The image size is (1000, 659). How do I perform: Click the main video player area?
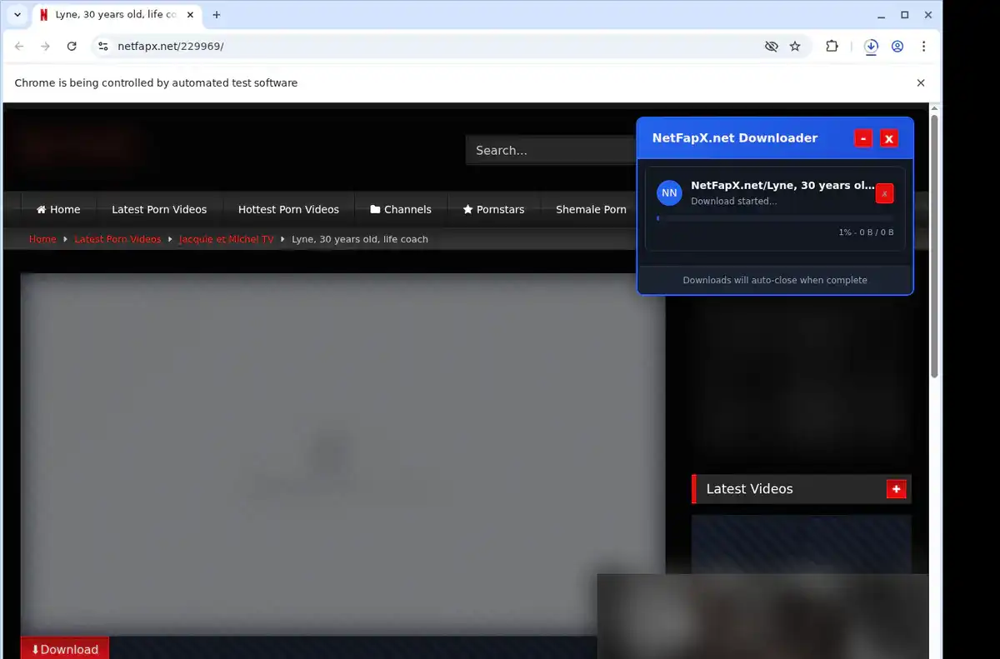tap(342, 454)
